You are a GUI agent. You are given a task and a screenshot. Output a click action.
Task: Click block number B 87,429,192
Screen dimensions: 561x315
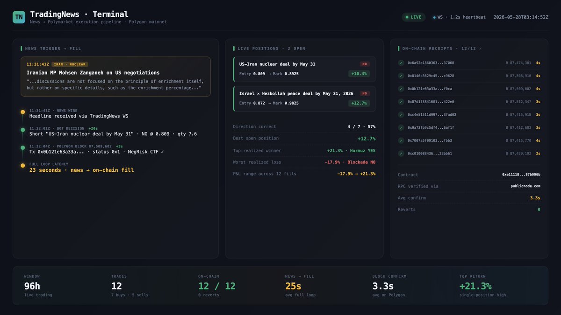[518, 153]
